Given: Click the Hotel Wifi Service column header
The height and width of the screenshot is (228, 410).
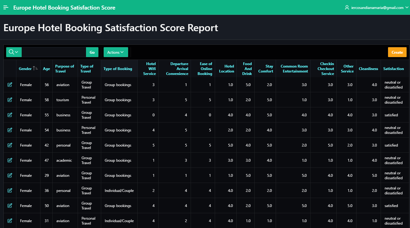Looking at the screenshot, I should tap(149, 69).
